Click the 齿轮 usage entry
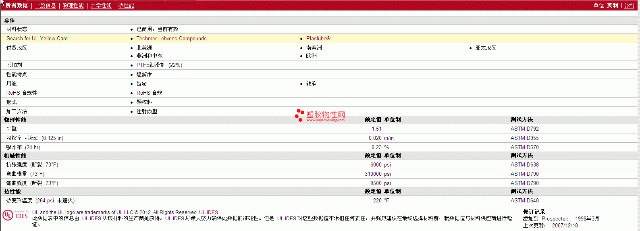 point(142,83)
